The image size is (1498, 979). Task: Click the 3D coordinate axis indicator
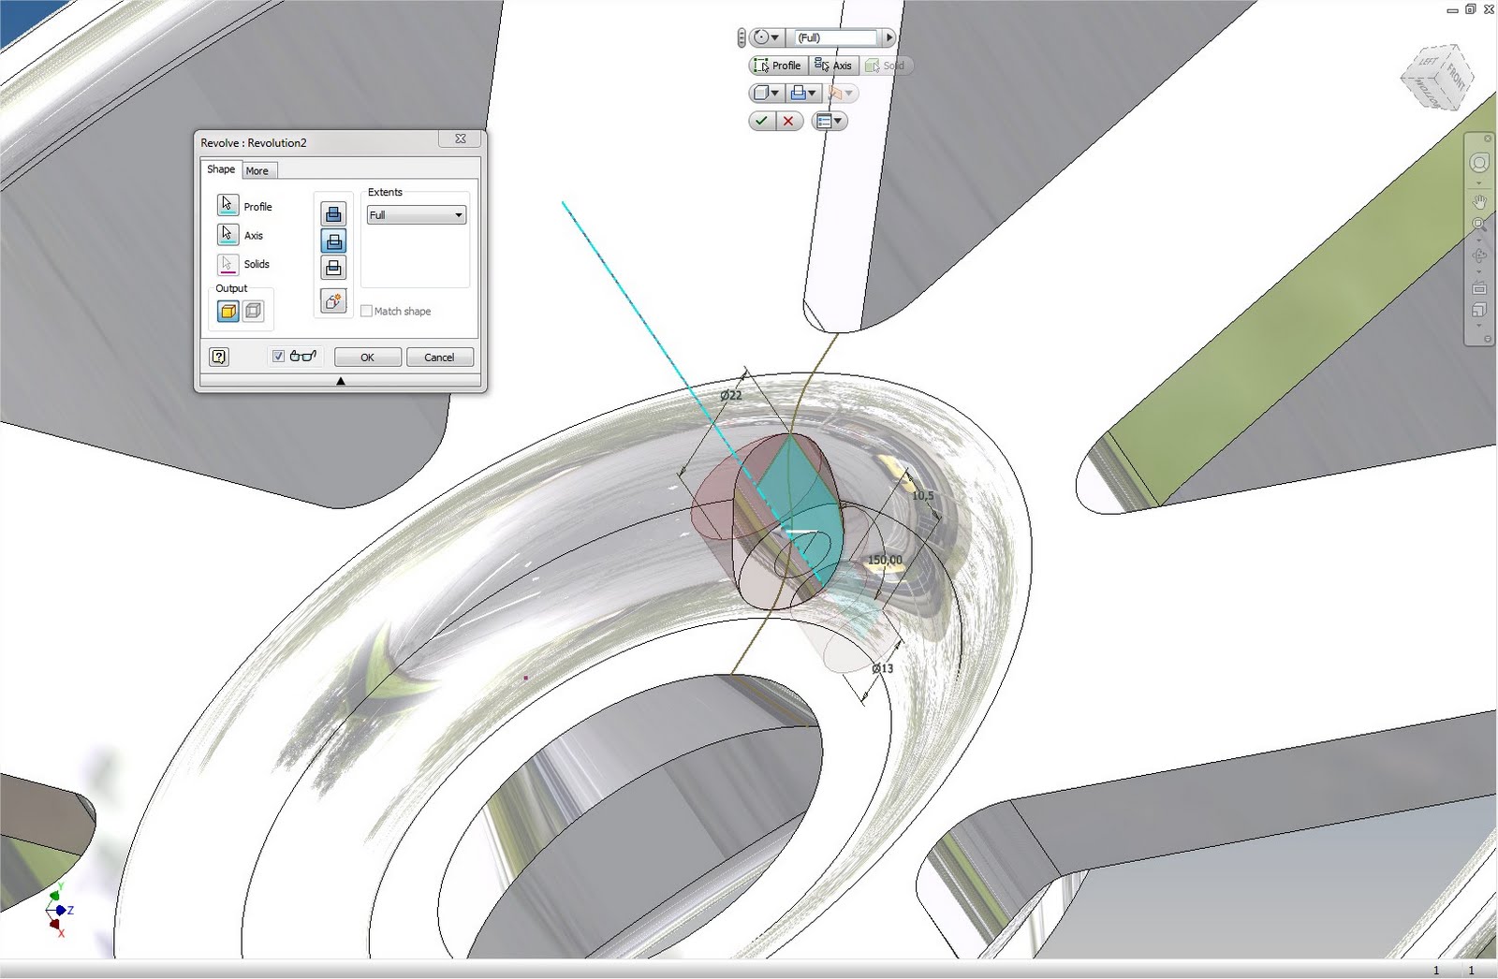[58, 909]
